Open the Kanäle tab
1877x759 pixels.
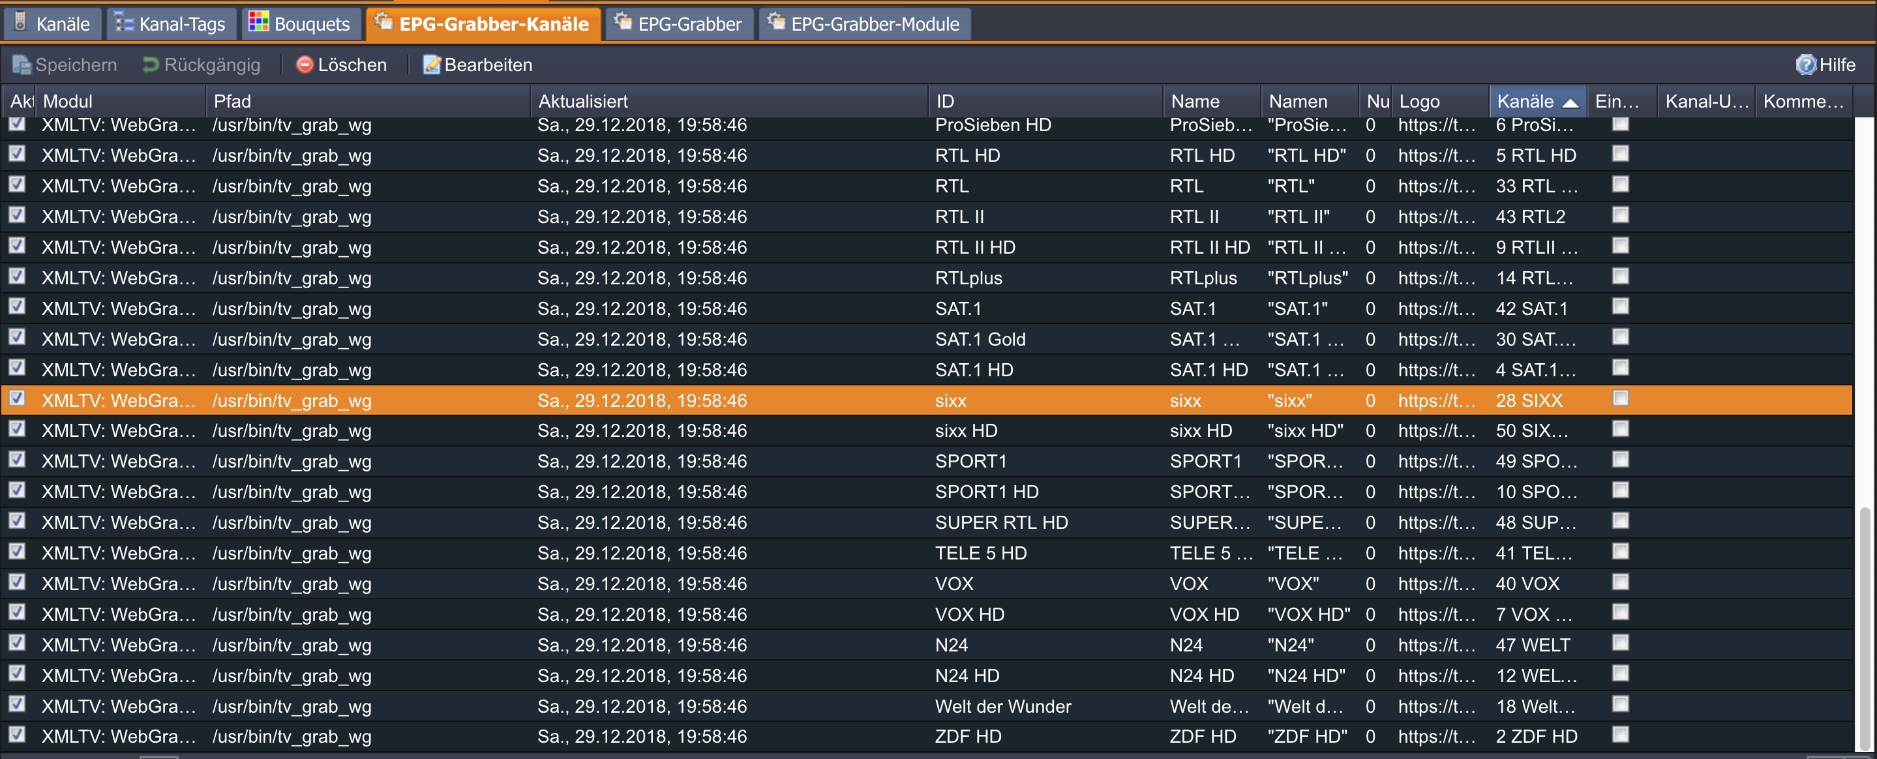tap(52, 23)
